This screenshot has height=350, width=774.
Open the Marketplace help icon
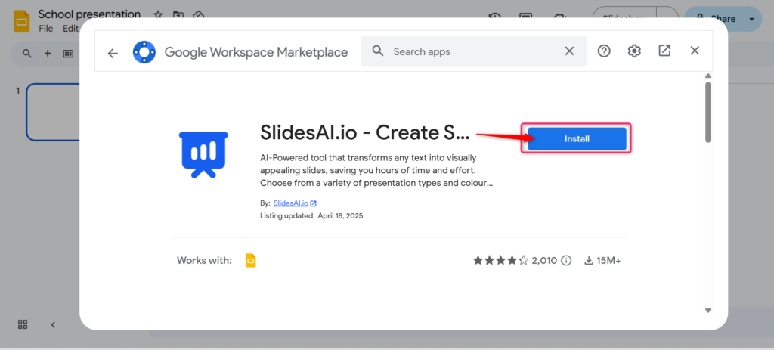point(604,51)
